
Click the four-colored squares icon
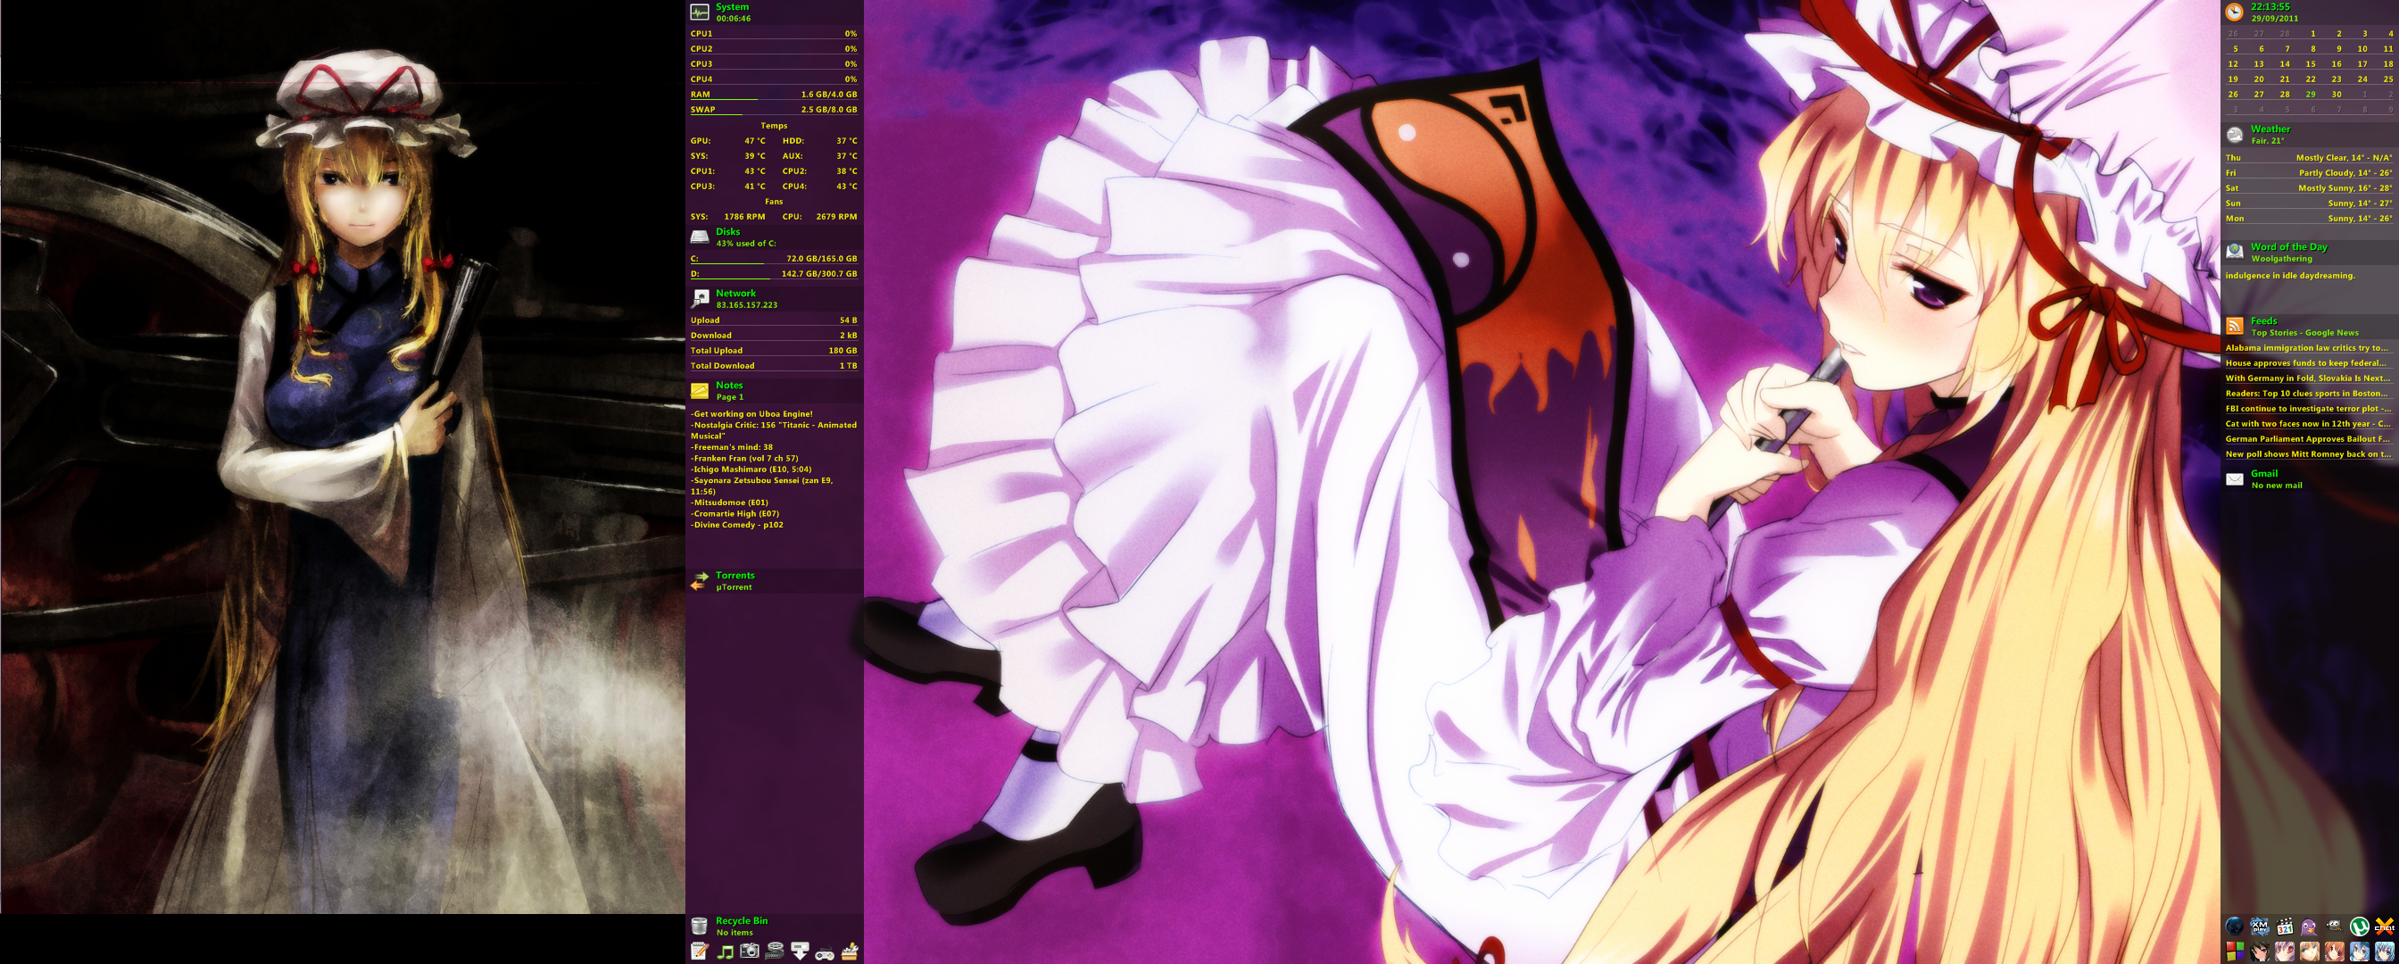click(2235, 952)
